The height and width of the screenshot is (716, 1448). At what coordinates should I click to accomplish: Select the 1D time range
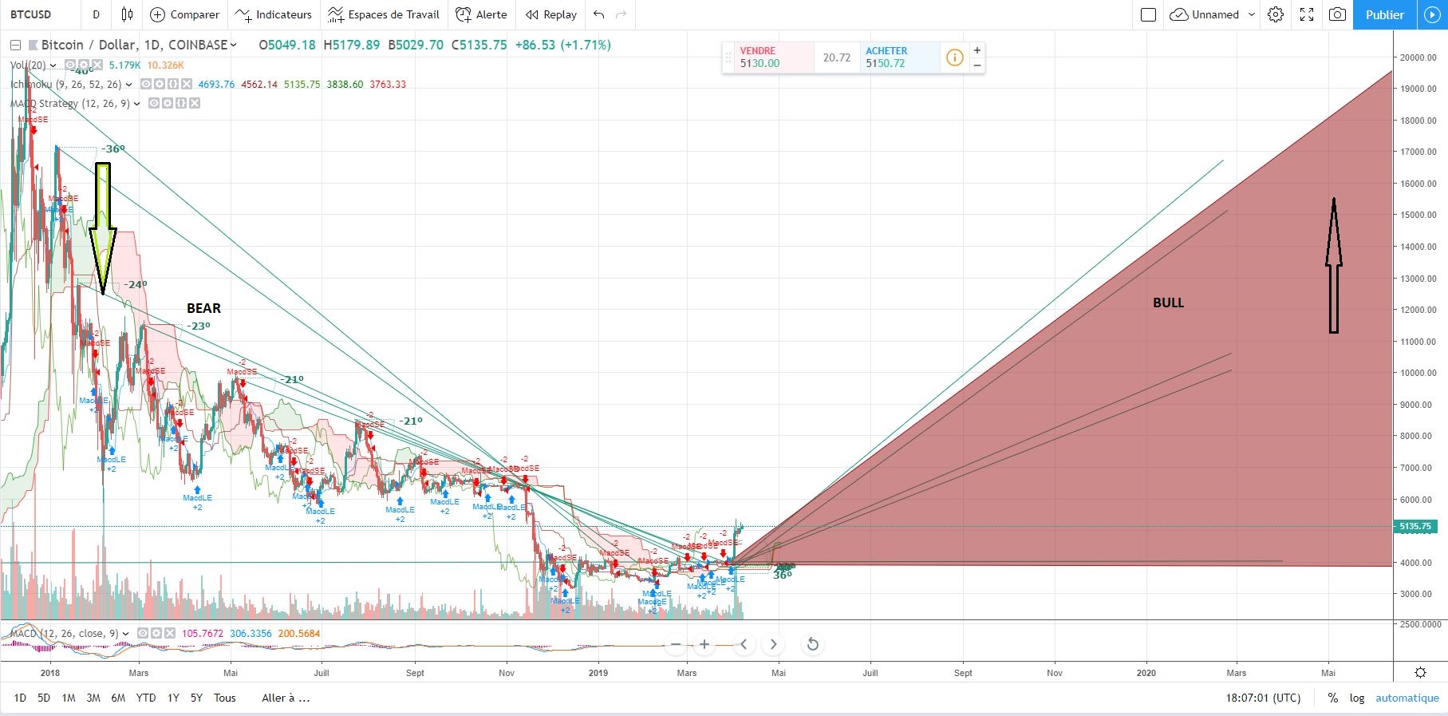20,698
